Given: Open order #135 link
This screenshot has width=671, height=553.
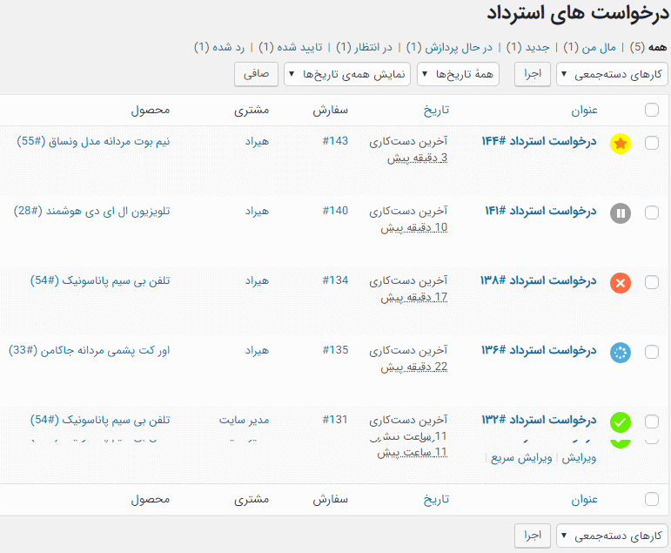Looking at the screenshot, I should (x=336, y=350).
